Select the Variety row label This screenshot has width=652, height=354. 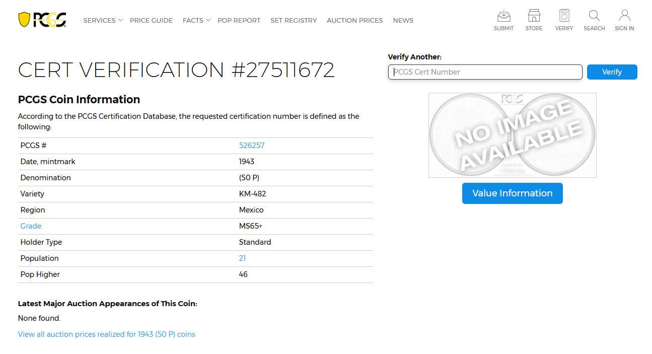click(x=32, y=194)
